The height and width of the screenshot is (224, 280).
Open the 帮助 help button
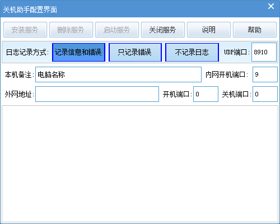(x=255, y=30)
